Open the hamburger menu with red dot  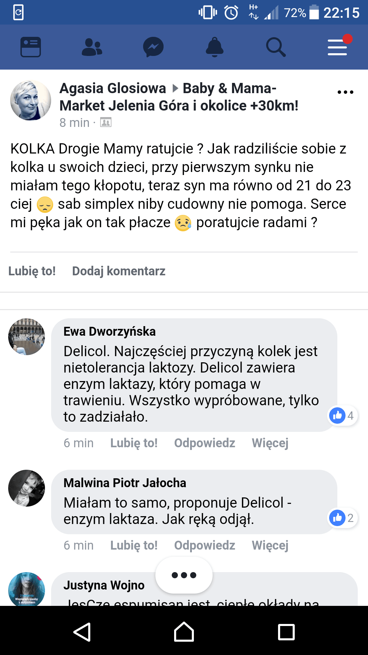click(x=338, y=47)
